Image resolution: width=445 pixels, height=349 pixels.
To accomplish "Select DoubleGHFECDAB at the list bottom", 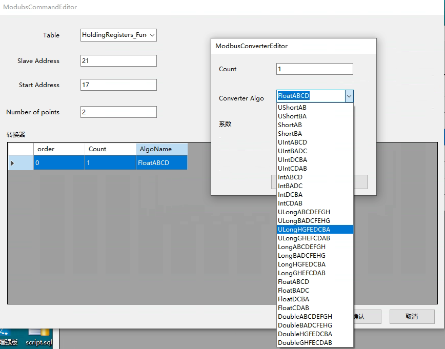I will (305, 343).
